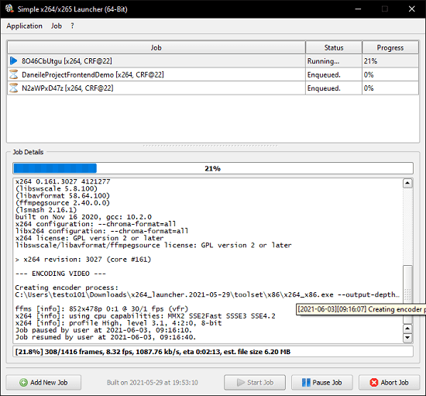Click the Status column header
This screenshot has width=426, height=396.
(334, 47)
